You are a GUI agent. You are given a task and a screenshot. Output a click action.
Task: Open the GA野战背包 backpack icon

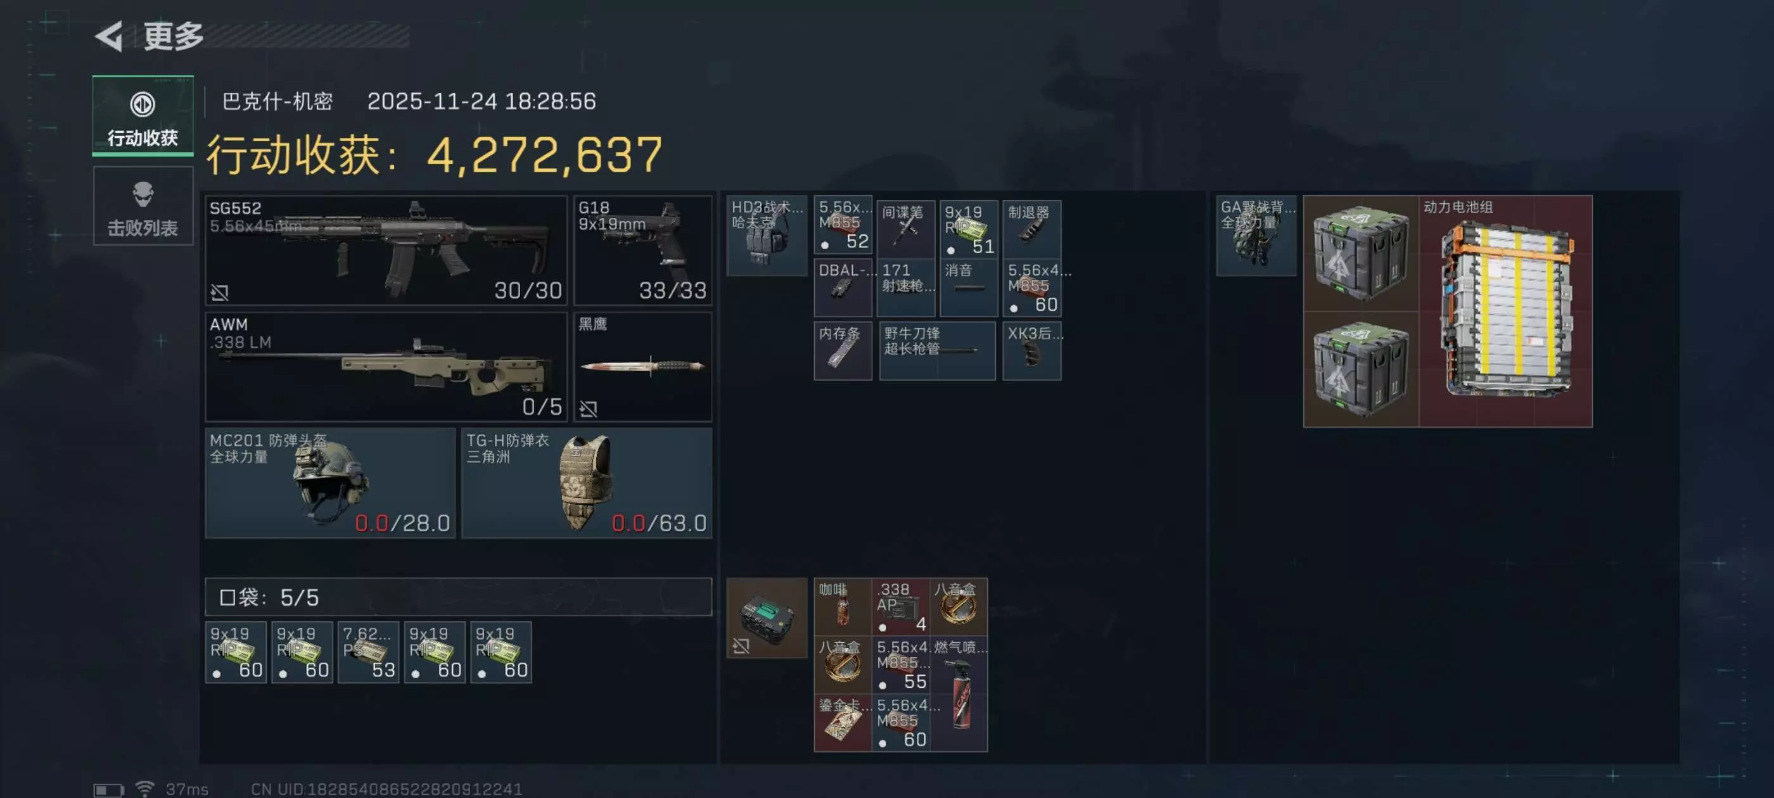coord(1256,236)
